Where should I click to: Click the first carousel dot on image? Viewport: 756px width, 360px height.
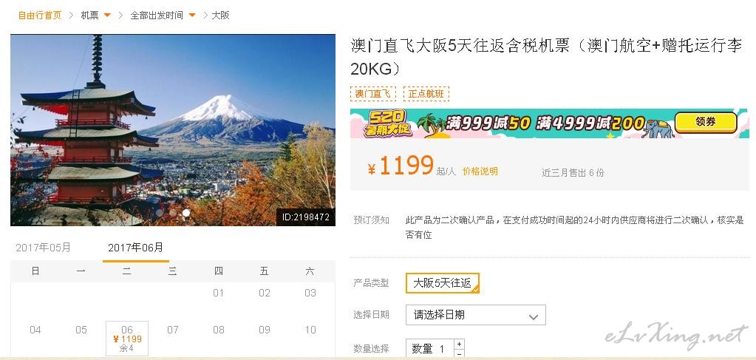tap(160, 213)
